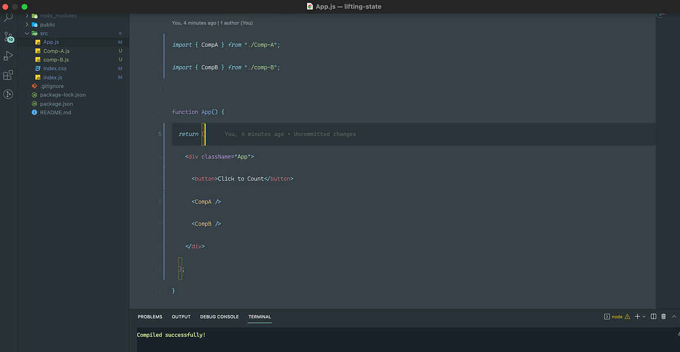The width and height of the screenshot is (680, 352).
Task: Open the Run and Debug view
Action: tap(8, 55)
